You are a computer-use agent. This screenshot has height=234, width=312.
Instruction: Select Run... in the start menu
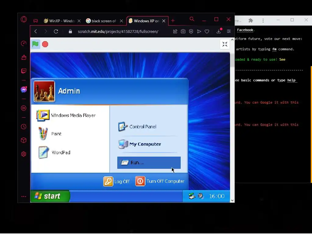(x=149, y=163)
